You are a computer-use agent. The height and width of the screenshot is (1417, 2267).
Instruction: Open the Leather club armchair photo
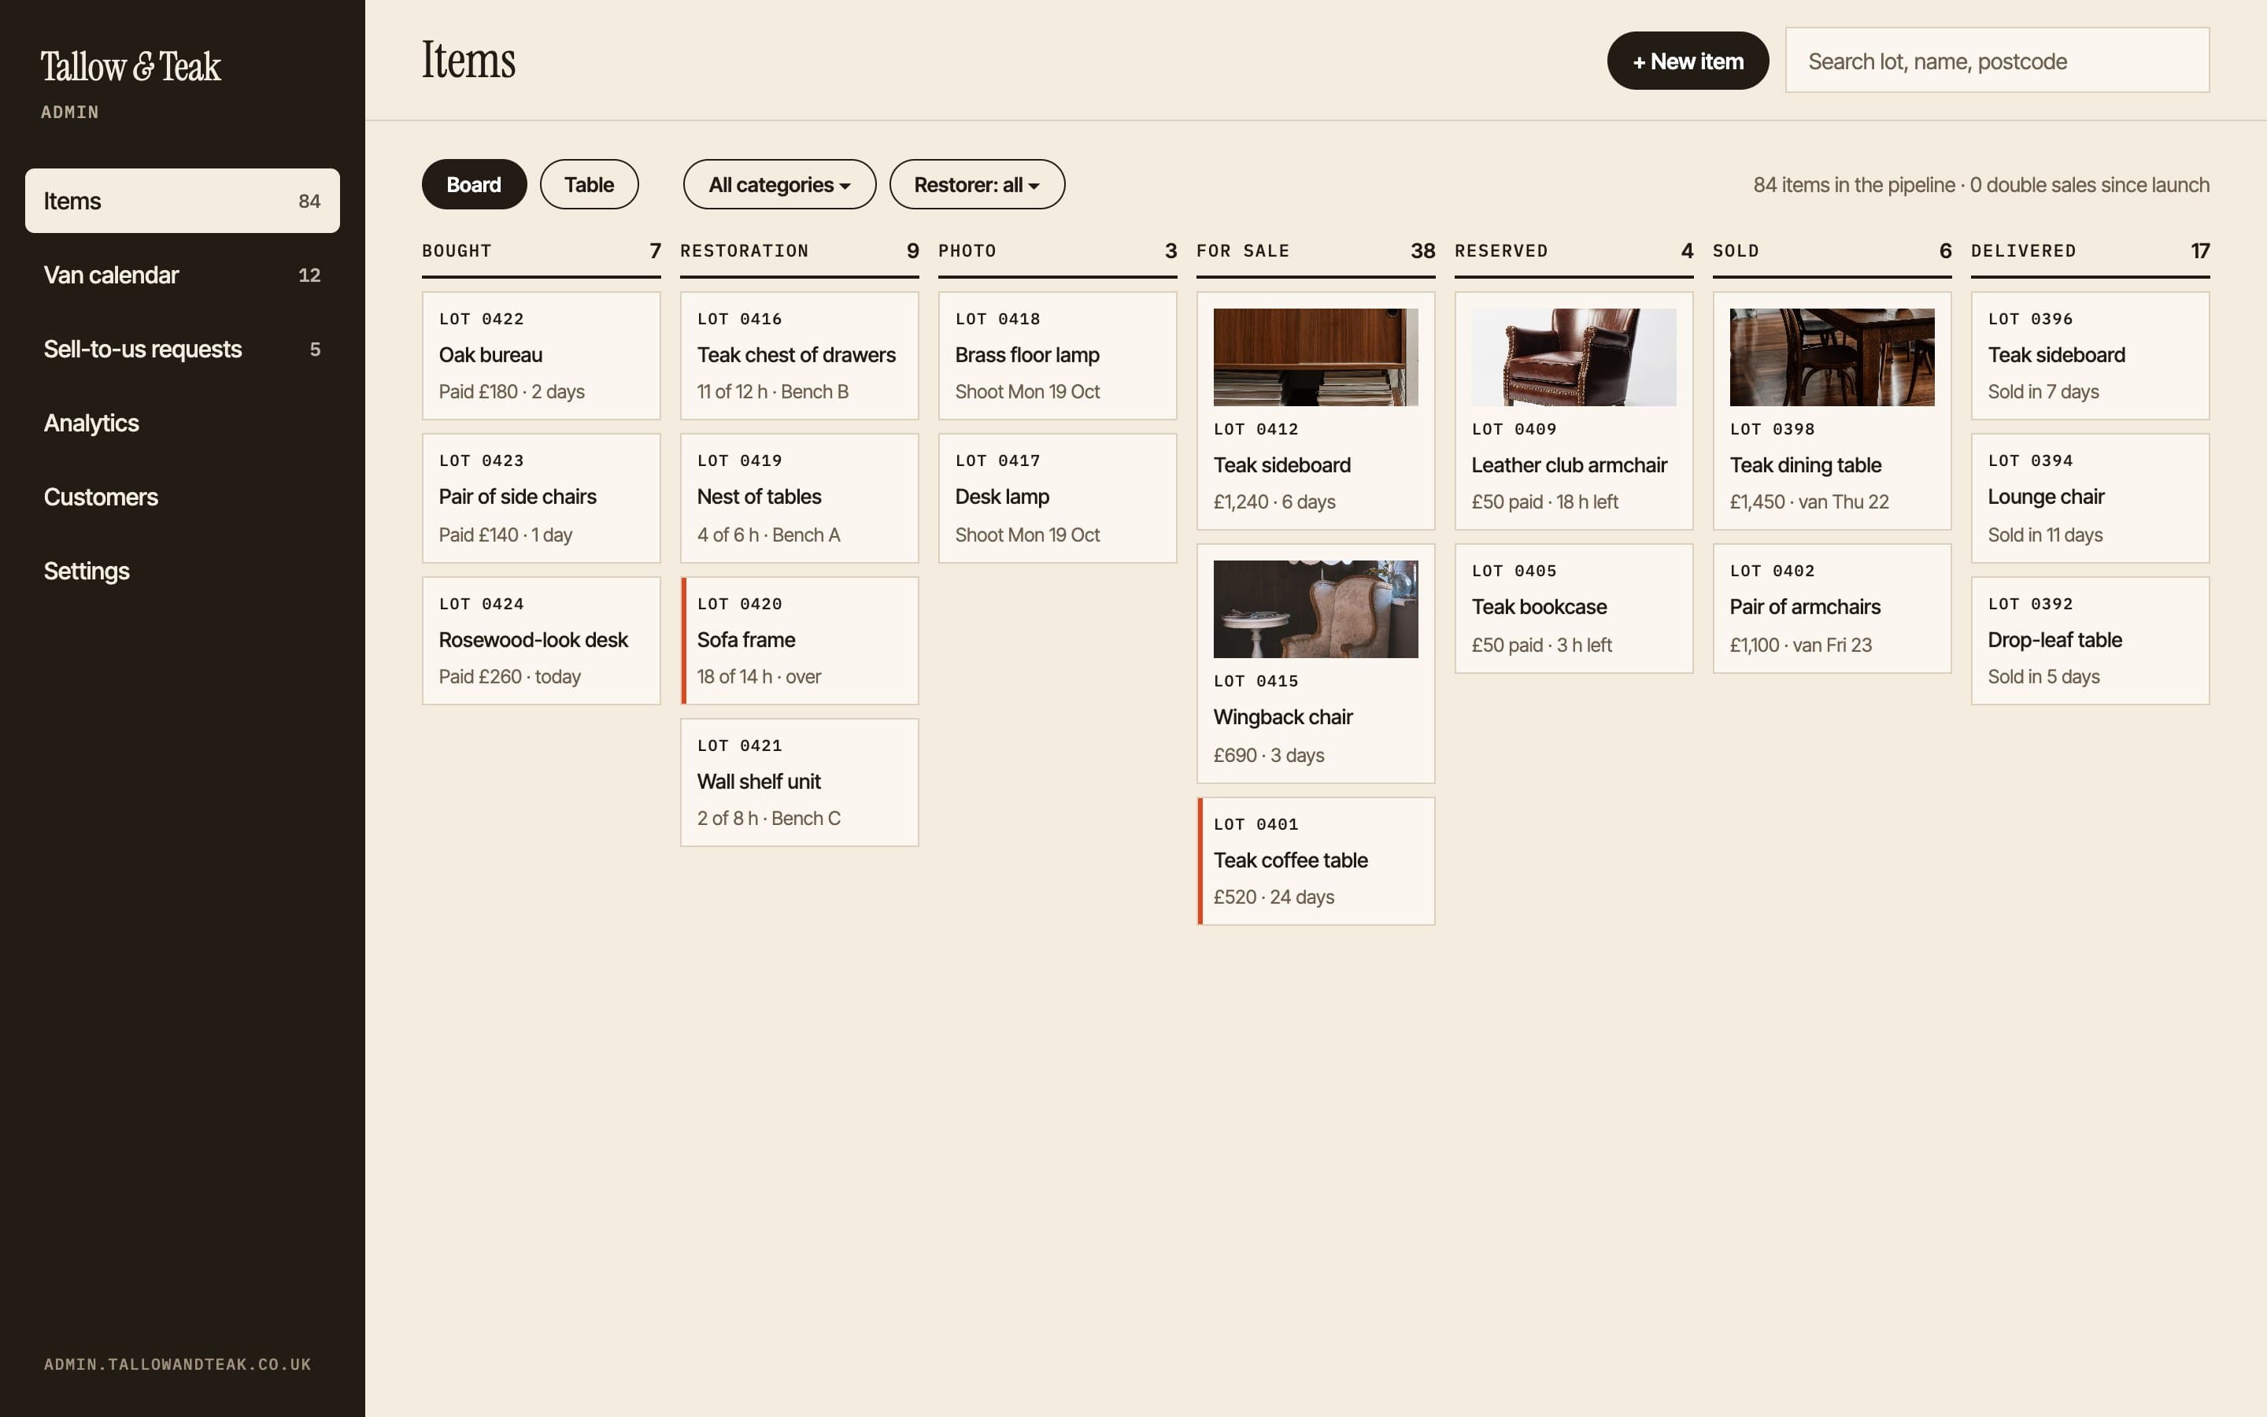(1573, 357)
